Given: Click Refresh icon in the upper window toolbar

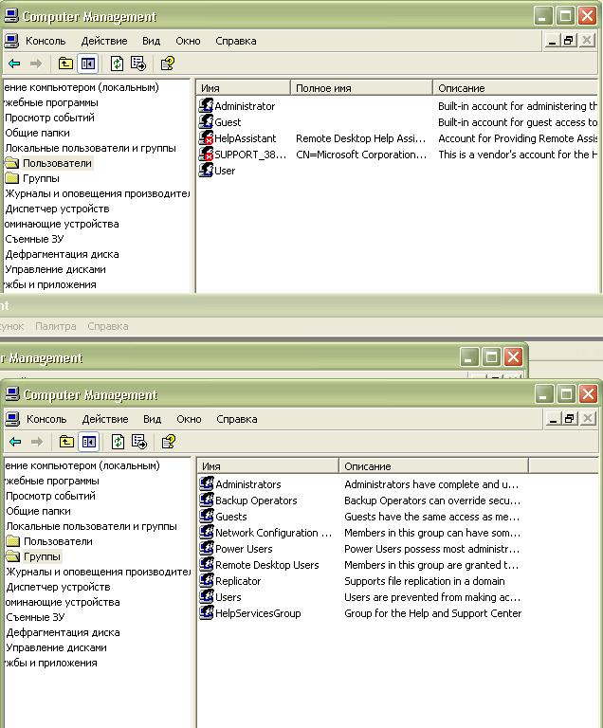Looking at the screenshot, I should coord(117,64).
